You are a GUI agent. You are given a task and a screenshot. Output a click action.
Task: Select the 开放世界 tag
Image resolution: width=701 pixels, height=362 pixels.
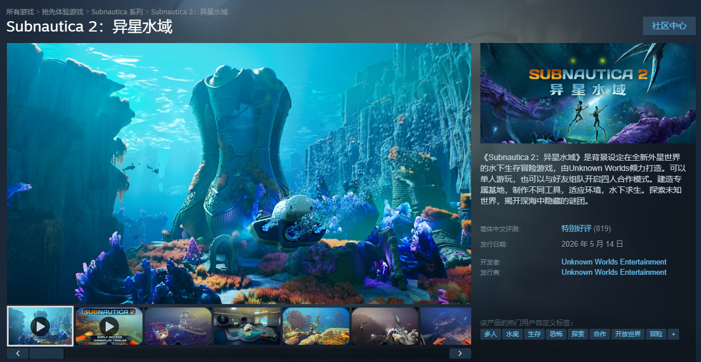[628, 334]
